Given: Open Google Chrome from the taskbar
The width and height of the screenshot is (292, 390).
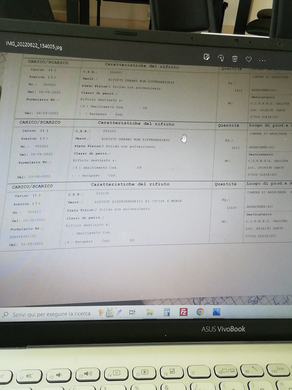Looking at the screenshot, I should 200,312.
